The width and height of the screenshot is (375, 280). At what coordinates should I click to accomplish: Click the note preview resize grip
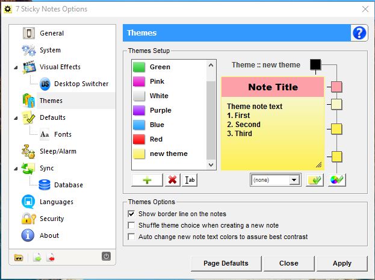[319, 165]
